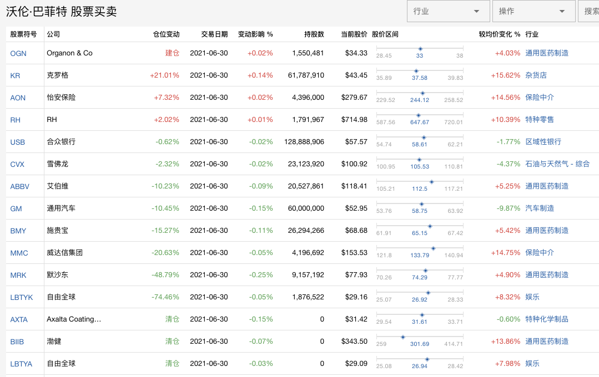
Task: Sort table by 交易日期 column header
Action: coord(214,34)
